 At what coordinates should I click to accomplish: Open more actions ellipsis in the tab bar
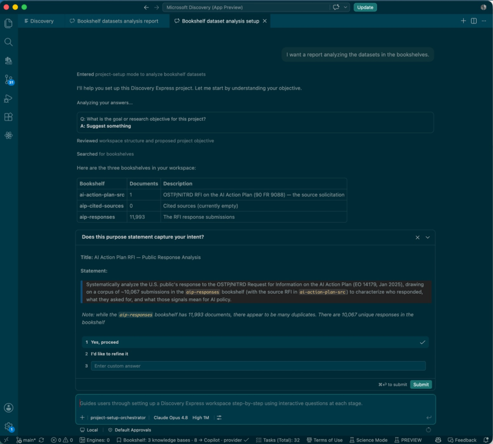pyautogui.click(x=484, y=21)
